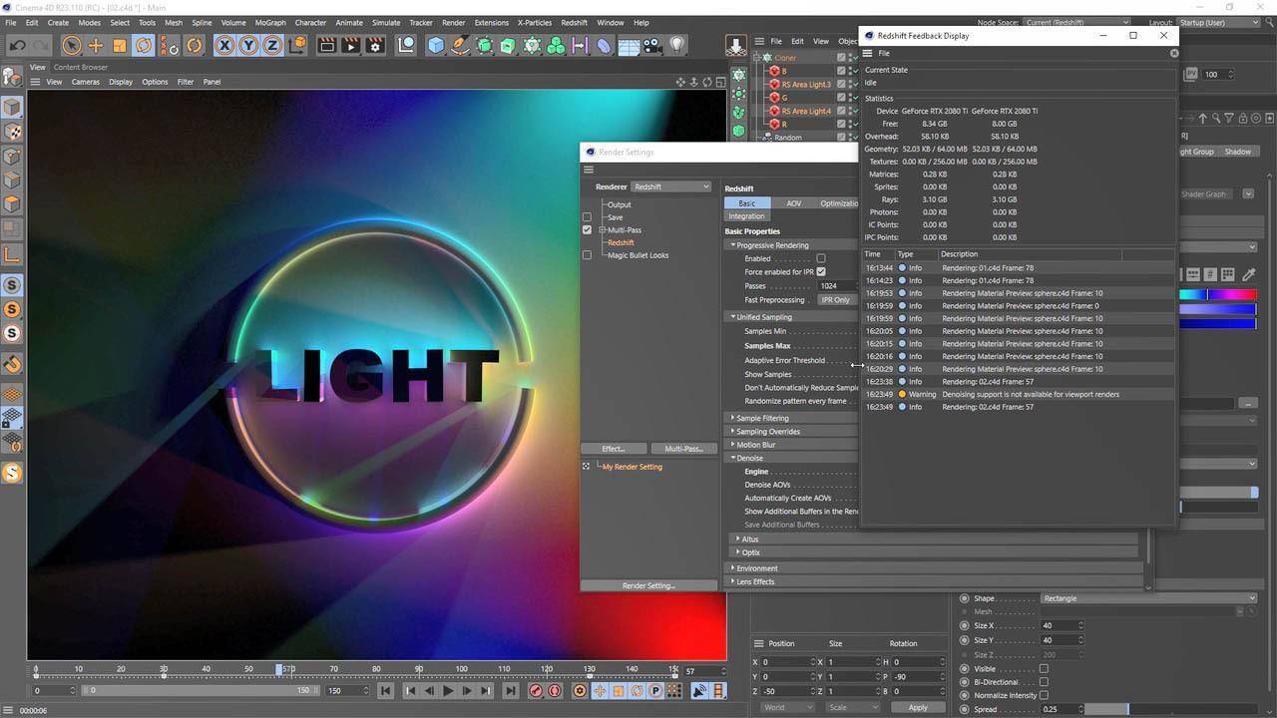The image size is (1277, 718).
Task: Select the Live Selection tool
Action: (71, 45)
